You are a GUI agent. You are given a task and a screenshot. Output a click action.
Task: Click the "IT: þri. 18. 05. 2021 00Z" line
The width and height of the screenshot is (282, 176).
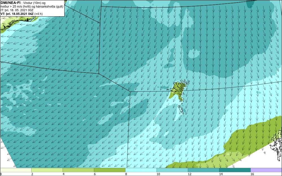click(17, 10)
